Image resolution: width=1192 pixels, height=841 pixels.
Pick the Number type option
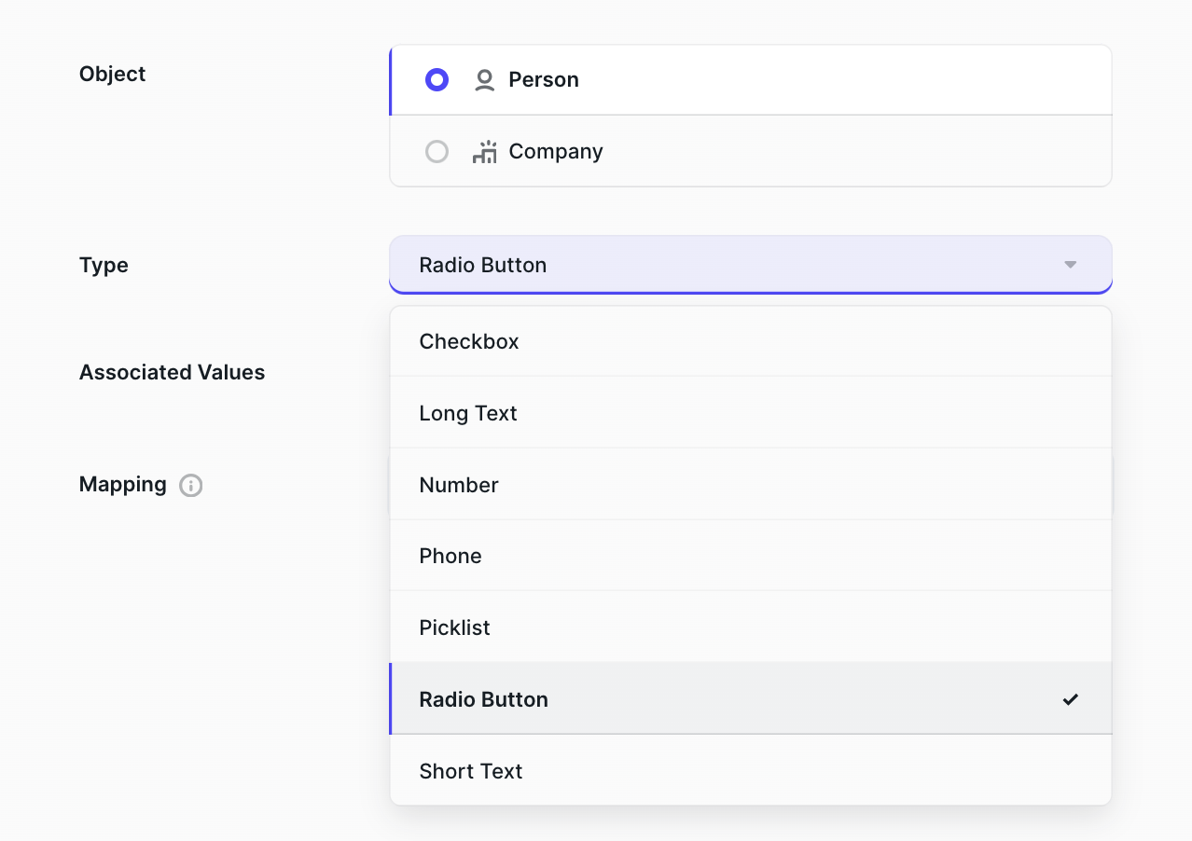[459, 485]
